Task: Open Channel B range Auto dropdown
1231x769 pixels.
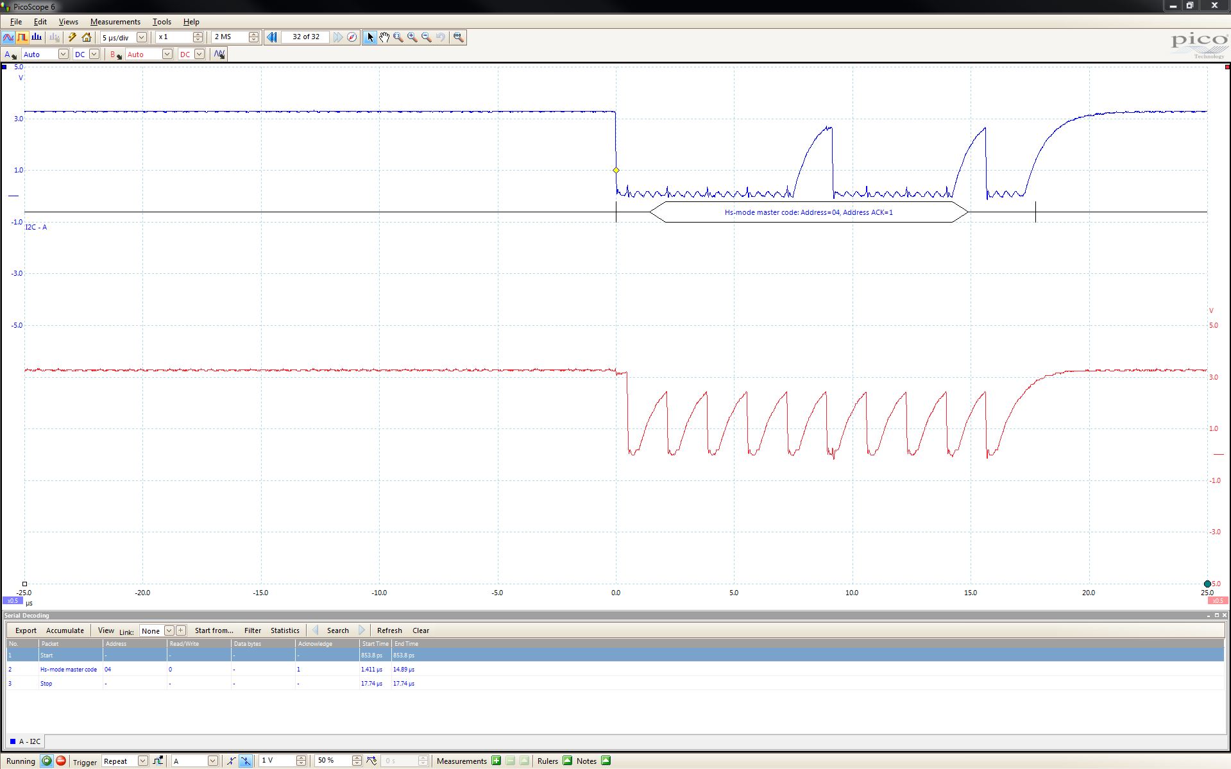Action: click(x=167, y=55)
